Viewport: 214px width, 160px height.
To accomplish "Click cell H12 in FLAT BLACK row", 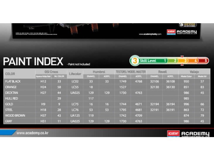I will (x=43, y=81).
